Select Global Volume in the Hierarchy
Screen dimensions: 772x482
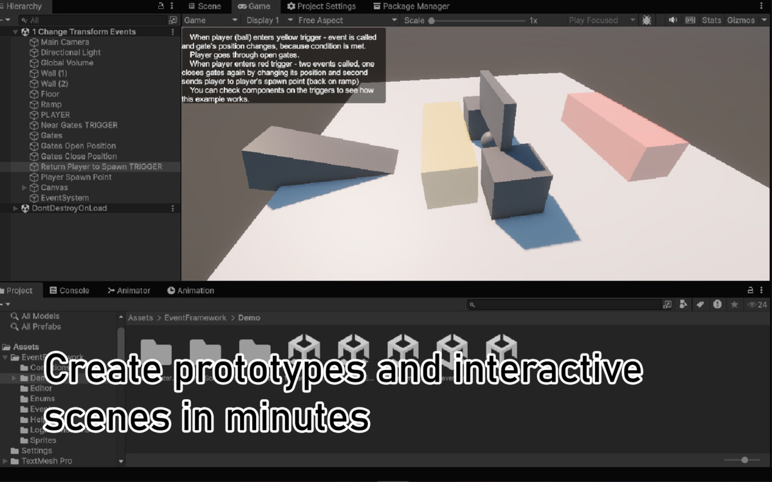point(67,62)
